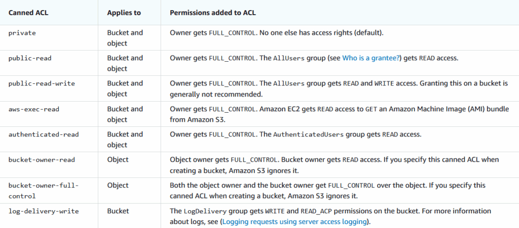The image size is (519, 228).
Task: Open 'Logging requests using server access logging' link
Action: 294,222
